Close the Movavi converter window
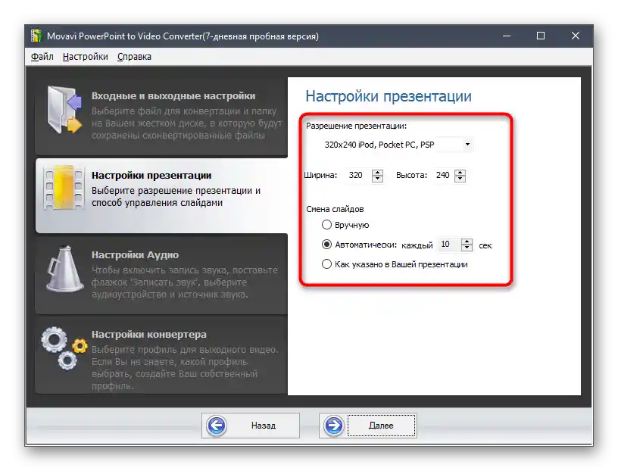The image size is (618, 471). tap(576, 36)
